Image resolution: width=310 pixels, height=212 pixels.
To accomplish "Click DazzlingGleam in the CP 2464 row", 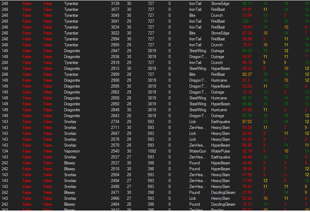I will point(223,204).
